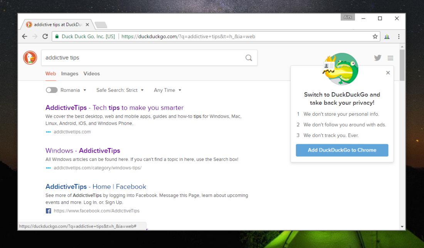Image resolution: width=424 pixels, height=248 pixels.
Task: Open DuckDuckGo Twitter icon
Action: click(x=378, y=57)
